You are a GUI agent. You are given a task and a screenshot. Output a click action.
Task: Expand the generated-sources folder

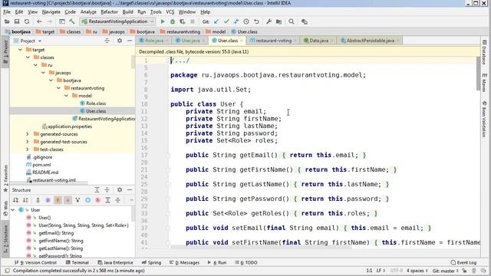tap(28, 134)
